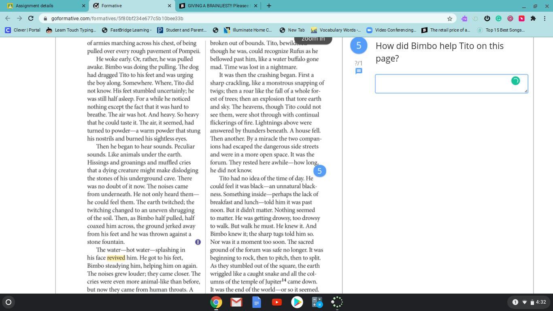
Task: Open the Vocabulary Words bookmark
Action: [x=336, y=30]
